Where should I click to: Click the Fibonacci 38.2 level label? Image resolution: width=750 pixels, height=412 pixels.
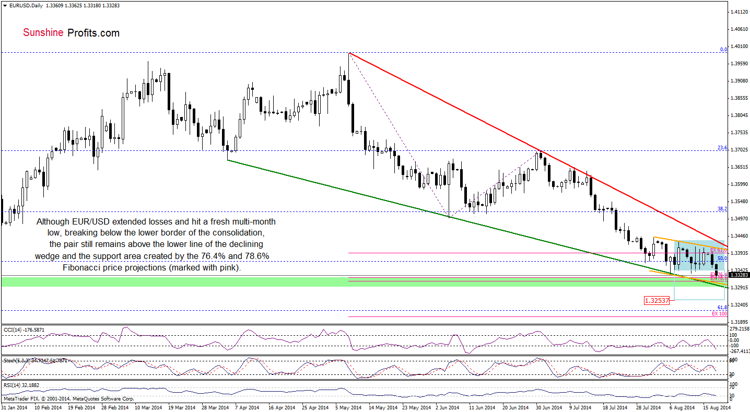coord(723,209)
